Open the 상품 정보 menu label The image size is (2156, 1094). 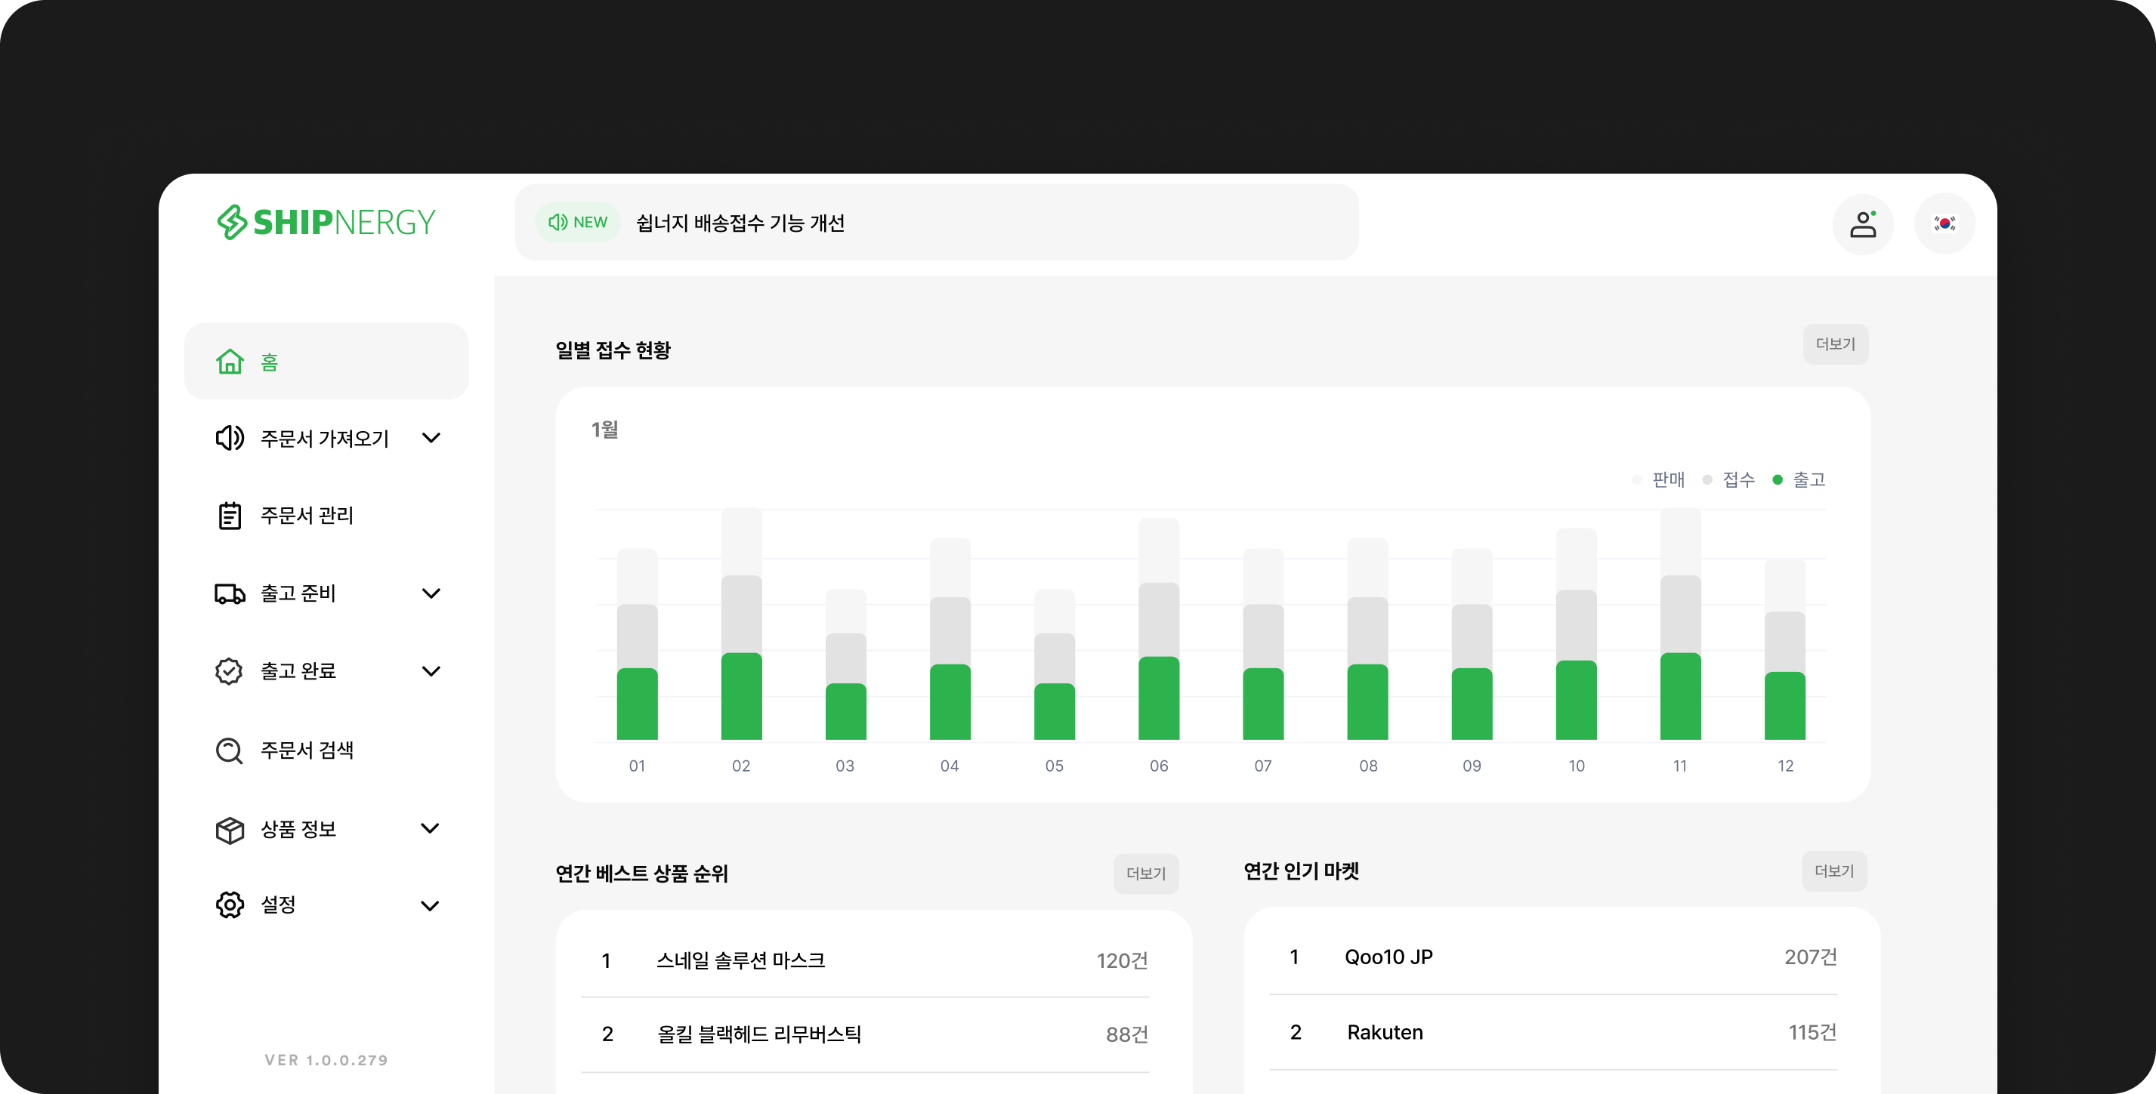(298, 829)
